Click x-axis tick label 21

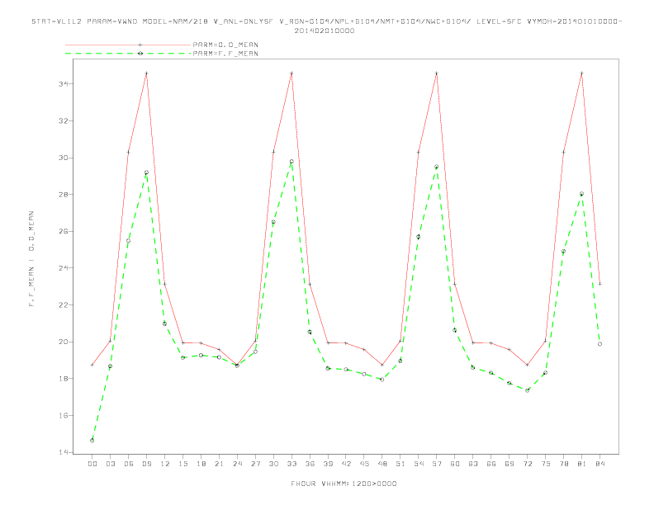pos(219,464)
